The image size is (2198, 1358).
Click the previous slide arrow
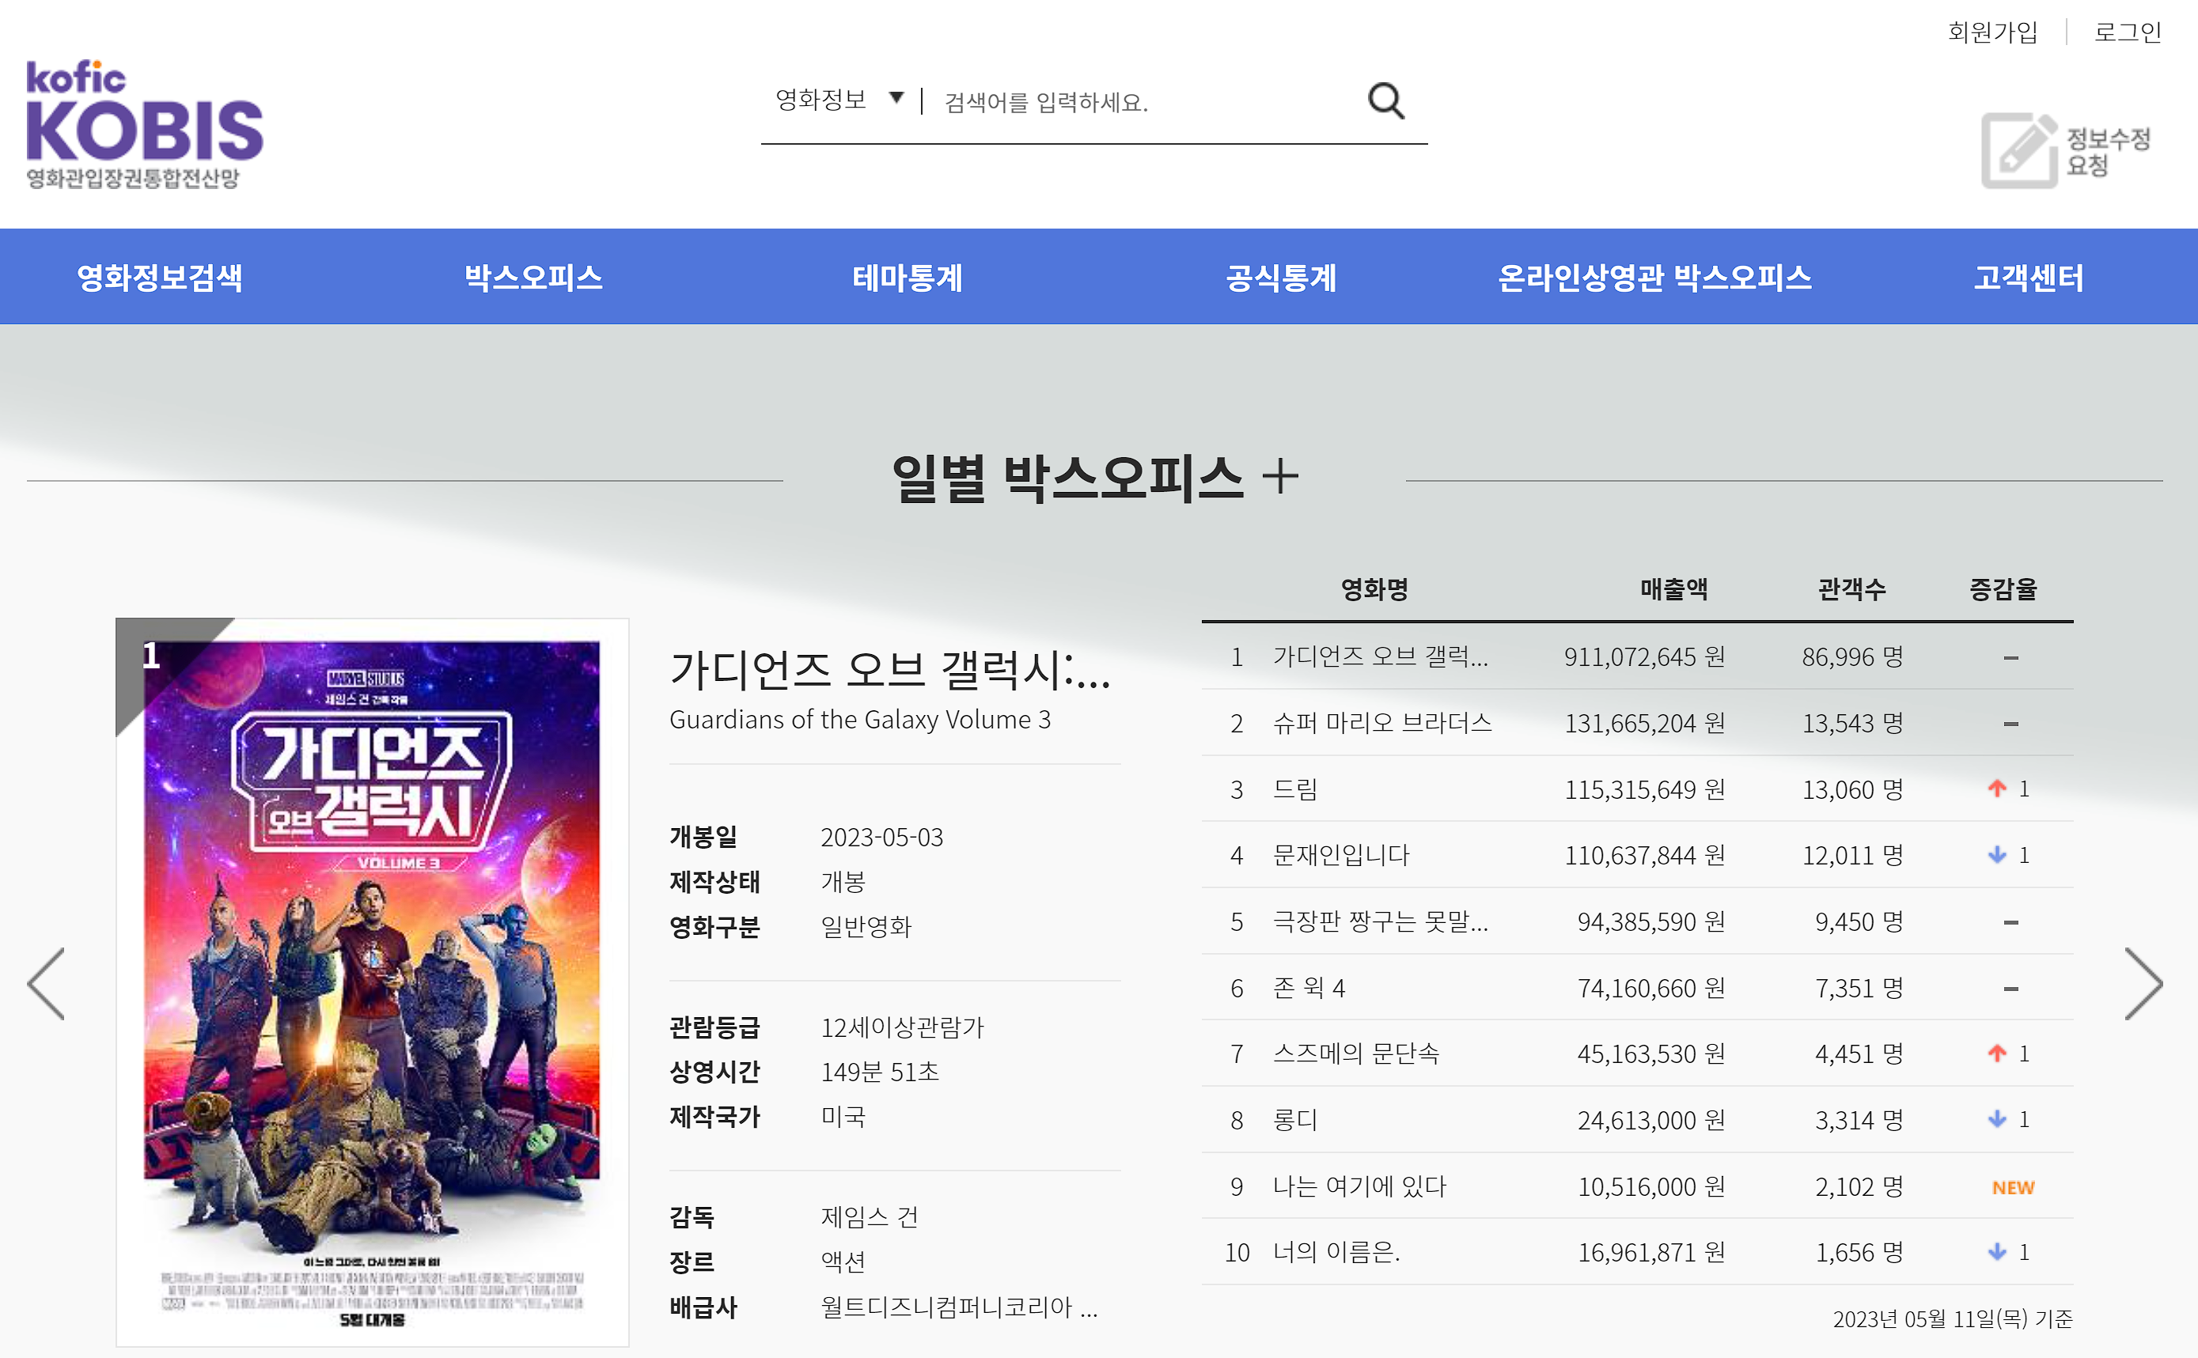(x=47, y=983)
